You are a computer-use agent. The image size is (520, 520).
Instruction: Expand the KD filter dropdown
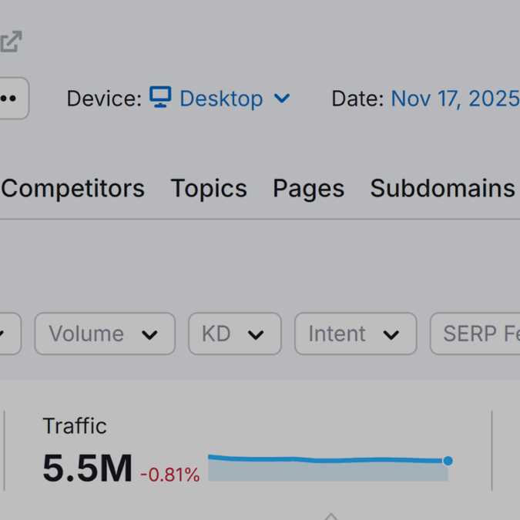(234, 334)
